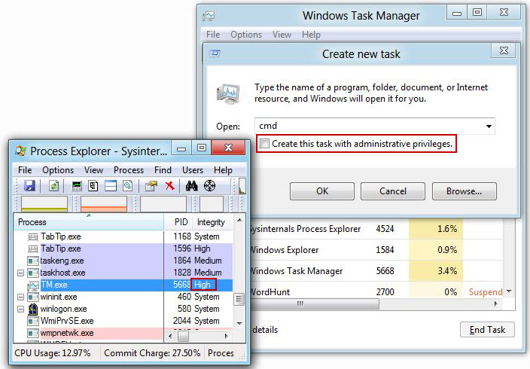This screenshot has height=369, width=530.
Task: Click the green CPU usage mini graph
Action: click(x=44, y=204)
